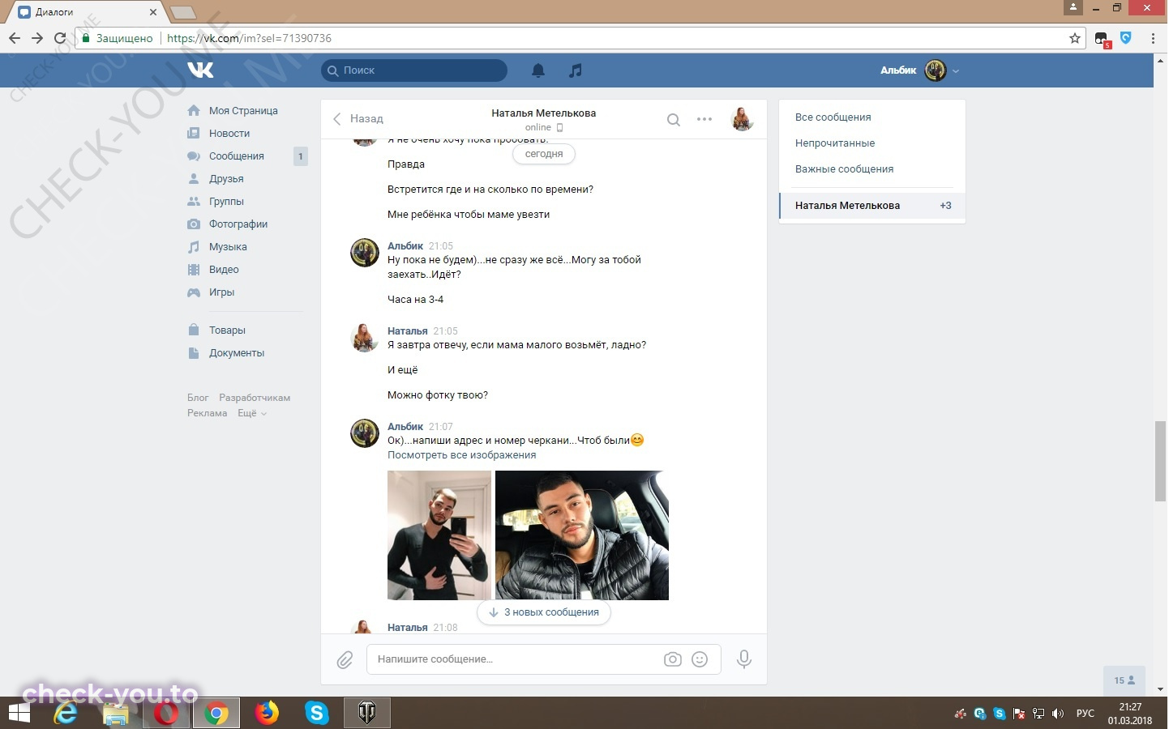Open the friends online counter showing 15
Viewport: 1169px width, 729px height.
[1124, 680]
